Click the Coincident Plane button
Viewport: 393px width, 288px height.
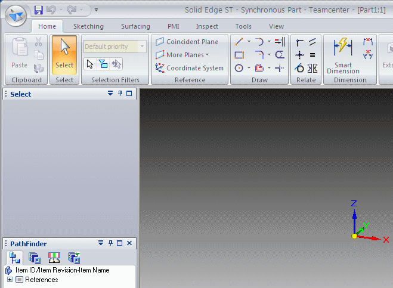(x=187, y=42)
